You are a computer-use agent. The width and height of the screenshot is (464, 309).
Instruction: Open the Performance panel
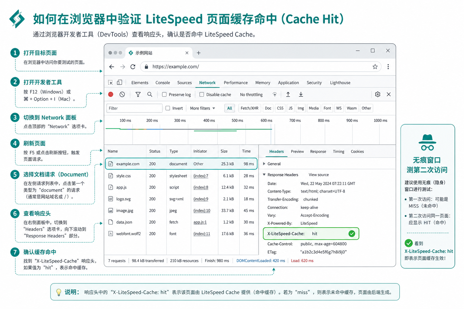236,83
